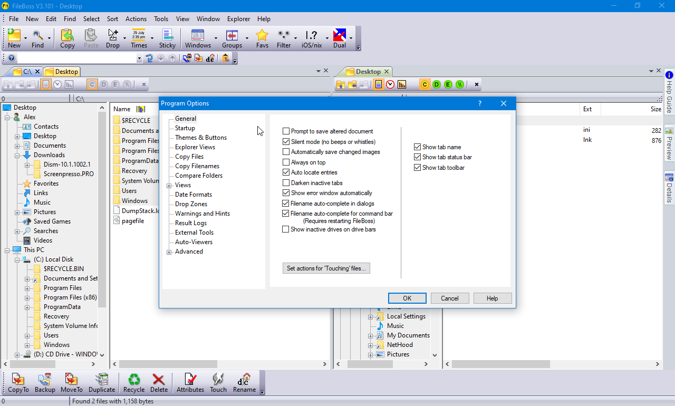Click the OK button in Program Options
675x406 pixels.
coord(407,298)
